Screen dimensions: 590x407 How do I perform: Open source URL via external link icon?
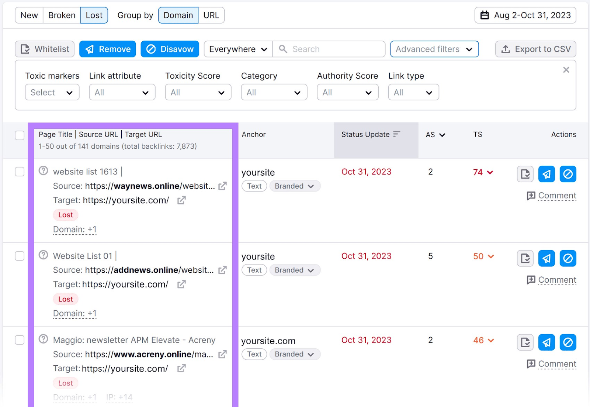(x=222, y=186)
